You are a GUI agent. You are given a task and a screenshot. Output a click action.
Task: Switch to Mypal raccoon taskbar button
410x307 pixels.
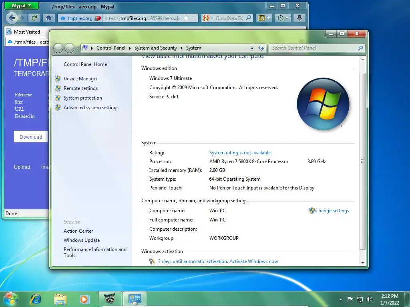[x=110, y=299]
